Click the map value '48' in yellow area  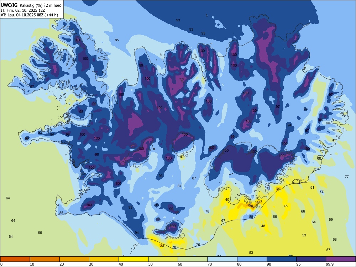pos(263,226)
